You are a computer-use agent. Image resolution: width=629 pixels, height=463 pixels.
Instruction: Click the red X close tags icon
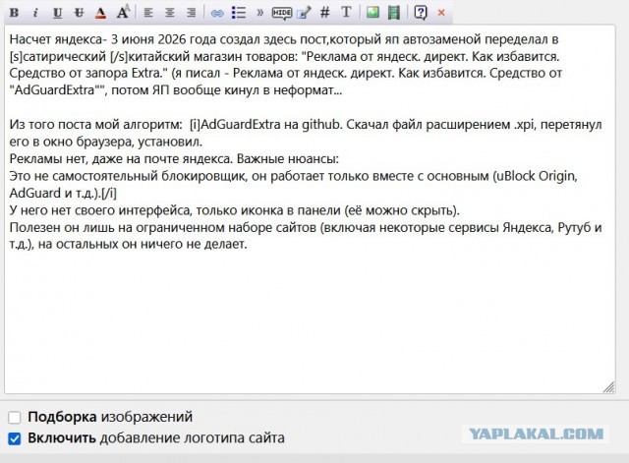point(441,13)
